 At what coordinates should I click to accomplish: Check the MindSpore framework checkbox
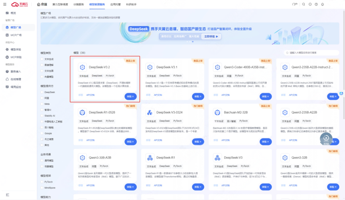coord(42,188)
